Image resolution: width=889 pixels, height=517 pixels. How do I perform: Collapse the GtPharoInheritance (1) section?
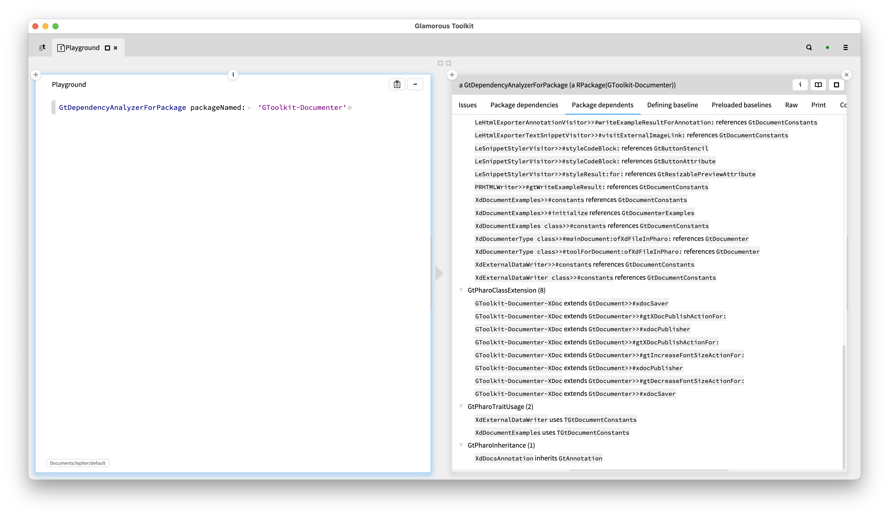point(461,445)
